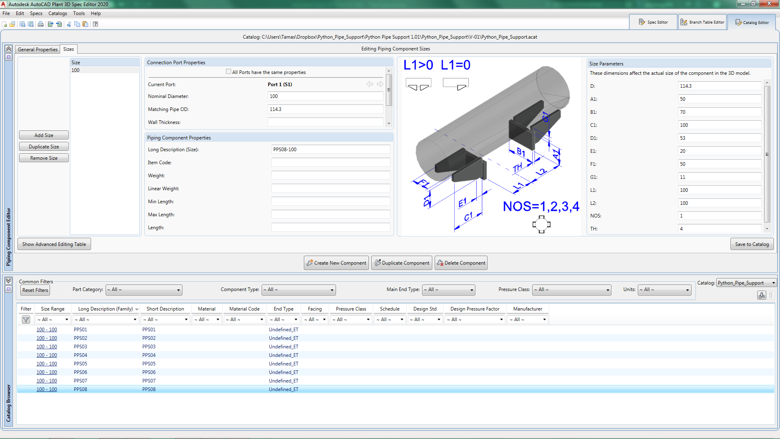Open the Catalogs menu
The height and width of the screenshot is (439, 780).
pos(58,13)
